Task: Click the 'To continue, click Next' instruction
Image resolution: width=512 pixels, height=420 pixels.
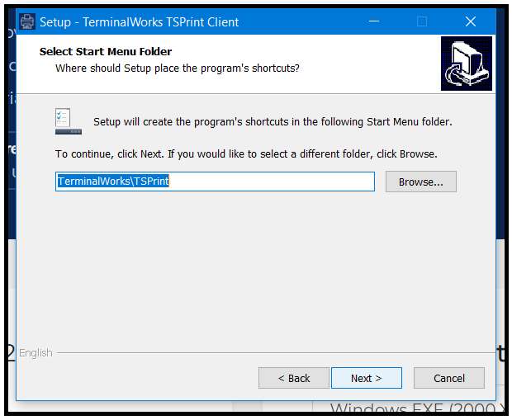Action: [x=246, y=153]
